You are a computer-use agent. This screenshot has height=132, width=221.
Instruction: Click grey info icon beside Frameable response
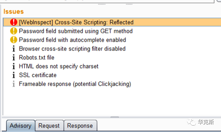(14, 84)
